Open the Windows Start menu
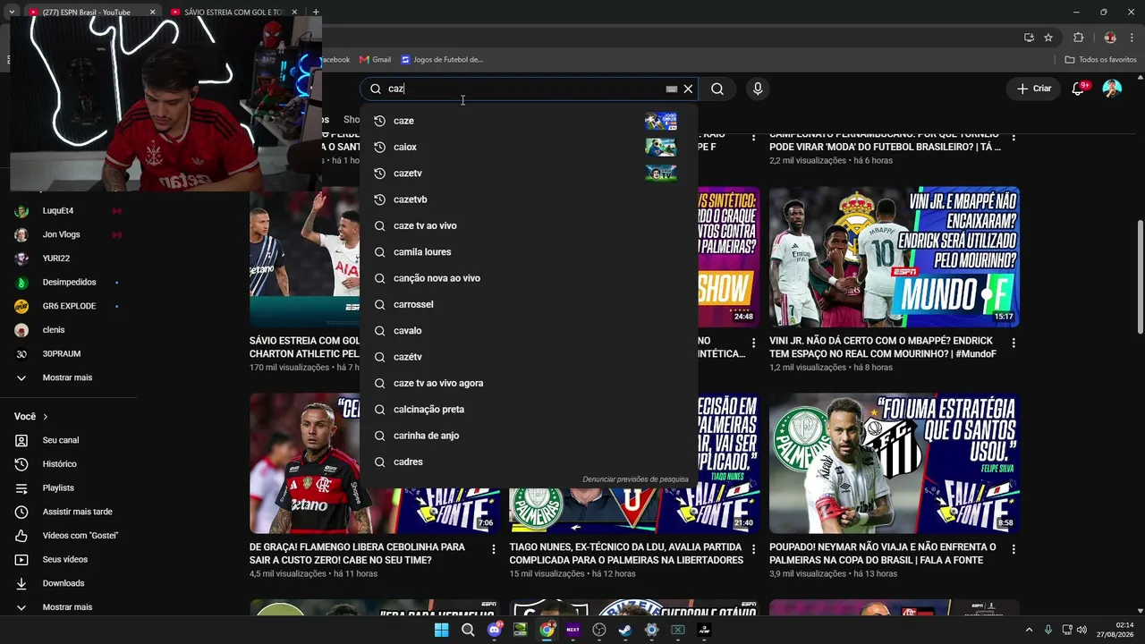 (x=441, y=630)
